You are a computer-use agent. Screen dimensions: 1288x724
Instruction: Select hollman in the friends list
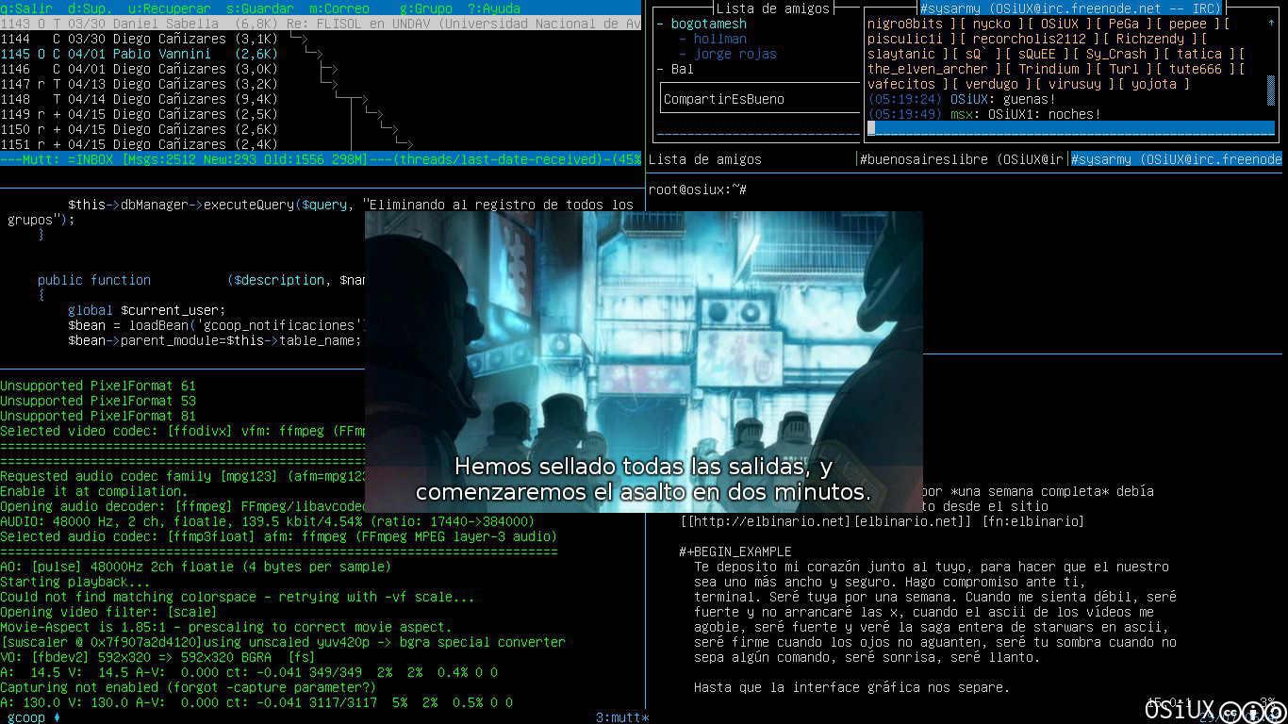click(x=719, y=39)
